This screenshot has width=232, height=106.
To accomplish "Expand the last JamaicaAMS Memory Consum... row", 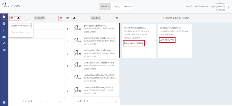I will [x=68, y=91].
